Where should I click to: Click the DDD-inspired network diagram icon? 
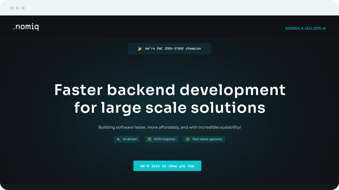[x=149, y=139]
